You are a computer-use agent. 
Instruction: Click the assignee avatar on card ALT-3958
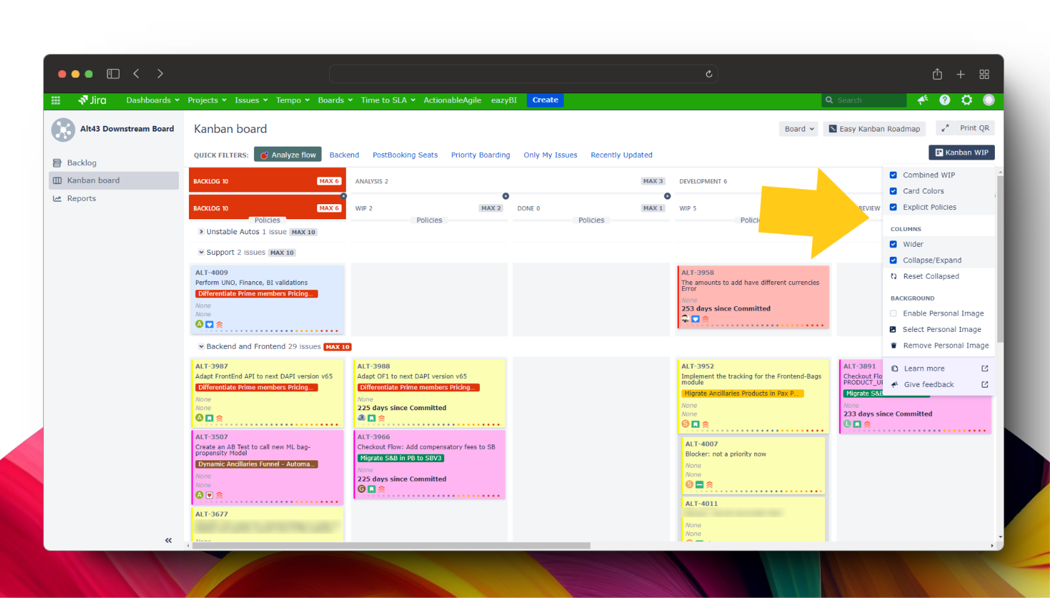(685, 319)
